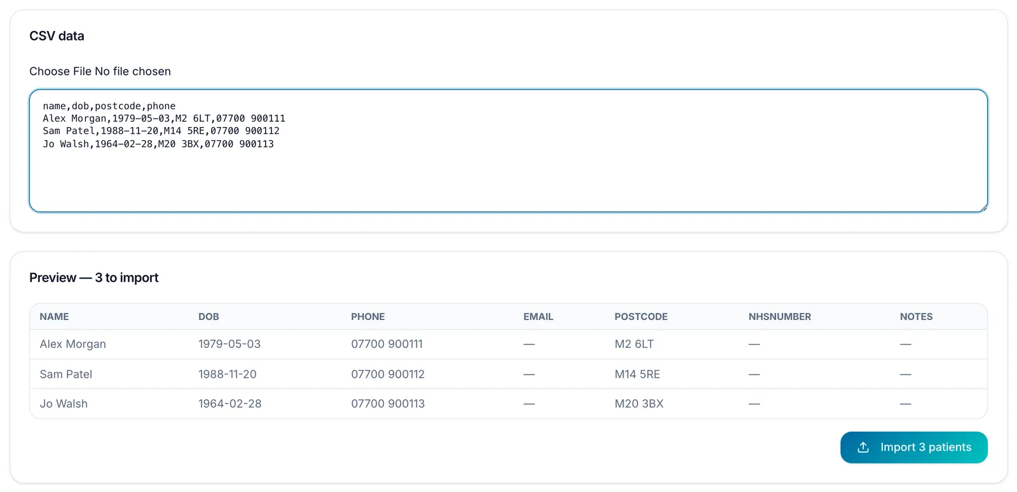This screenshot has height=492, width=1017.
Task: Click the PHONE column header
Action: click(x=368, y=317)
